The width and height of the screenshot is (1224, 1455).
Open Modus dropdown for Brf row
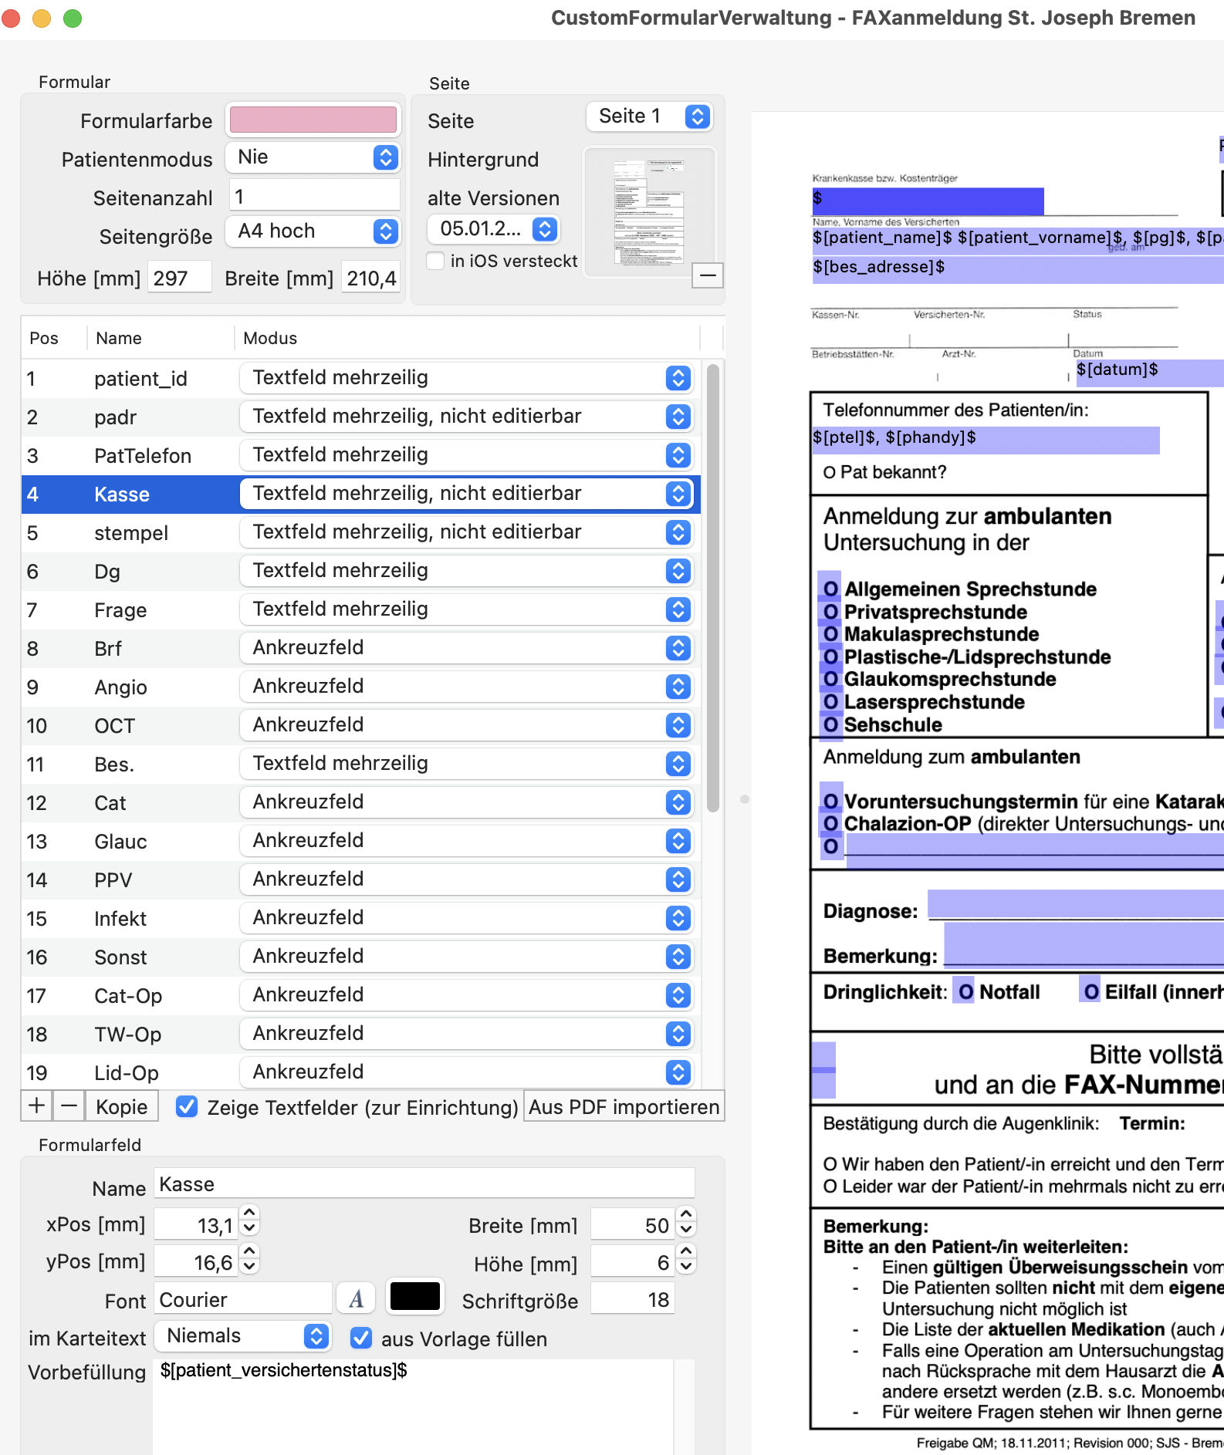point(467,648)
